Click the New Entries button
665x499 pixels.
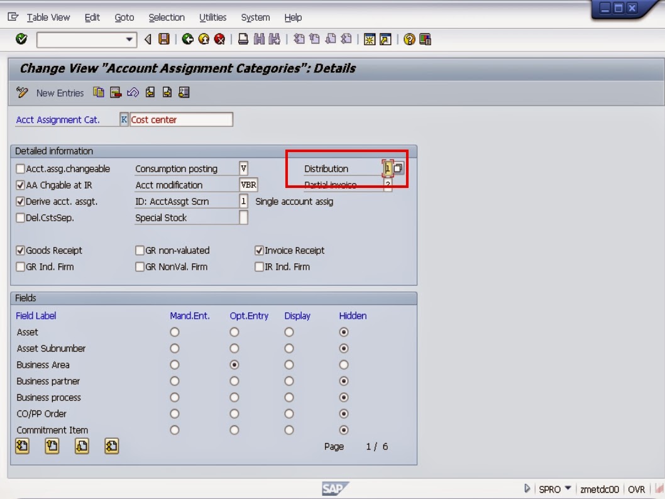click(60, 93)
